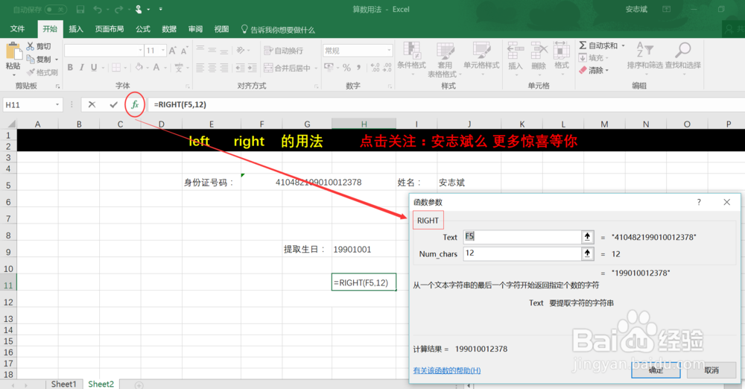Open the File (文件) tab
This screenshot has height=389, width=745.
(x=18, y=29)
